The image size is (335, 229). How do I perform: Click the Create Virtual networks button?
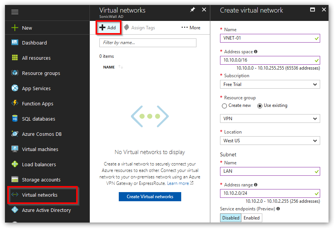[x=150, y=197]
